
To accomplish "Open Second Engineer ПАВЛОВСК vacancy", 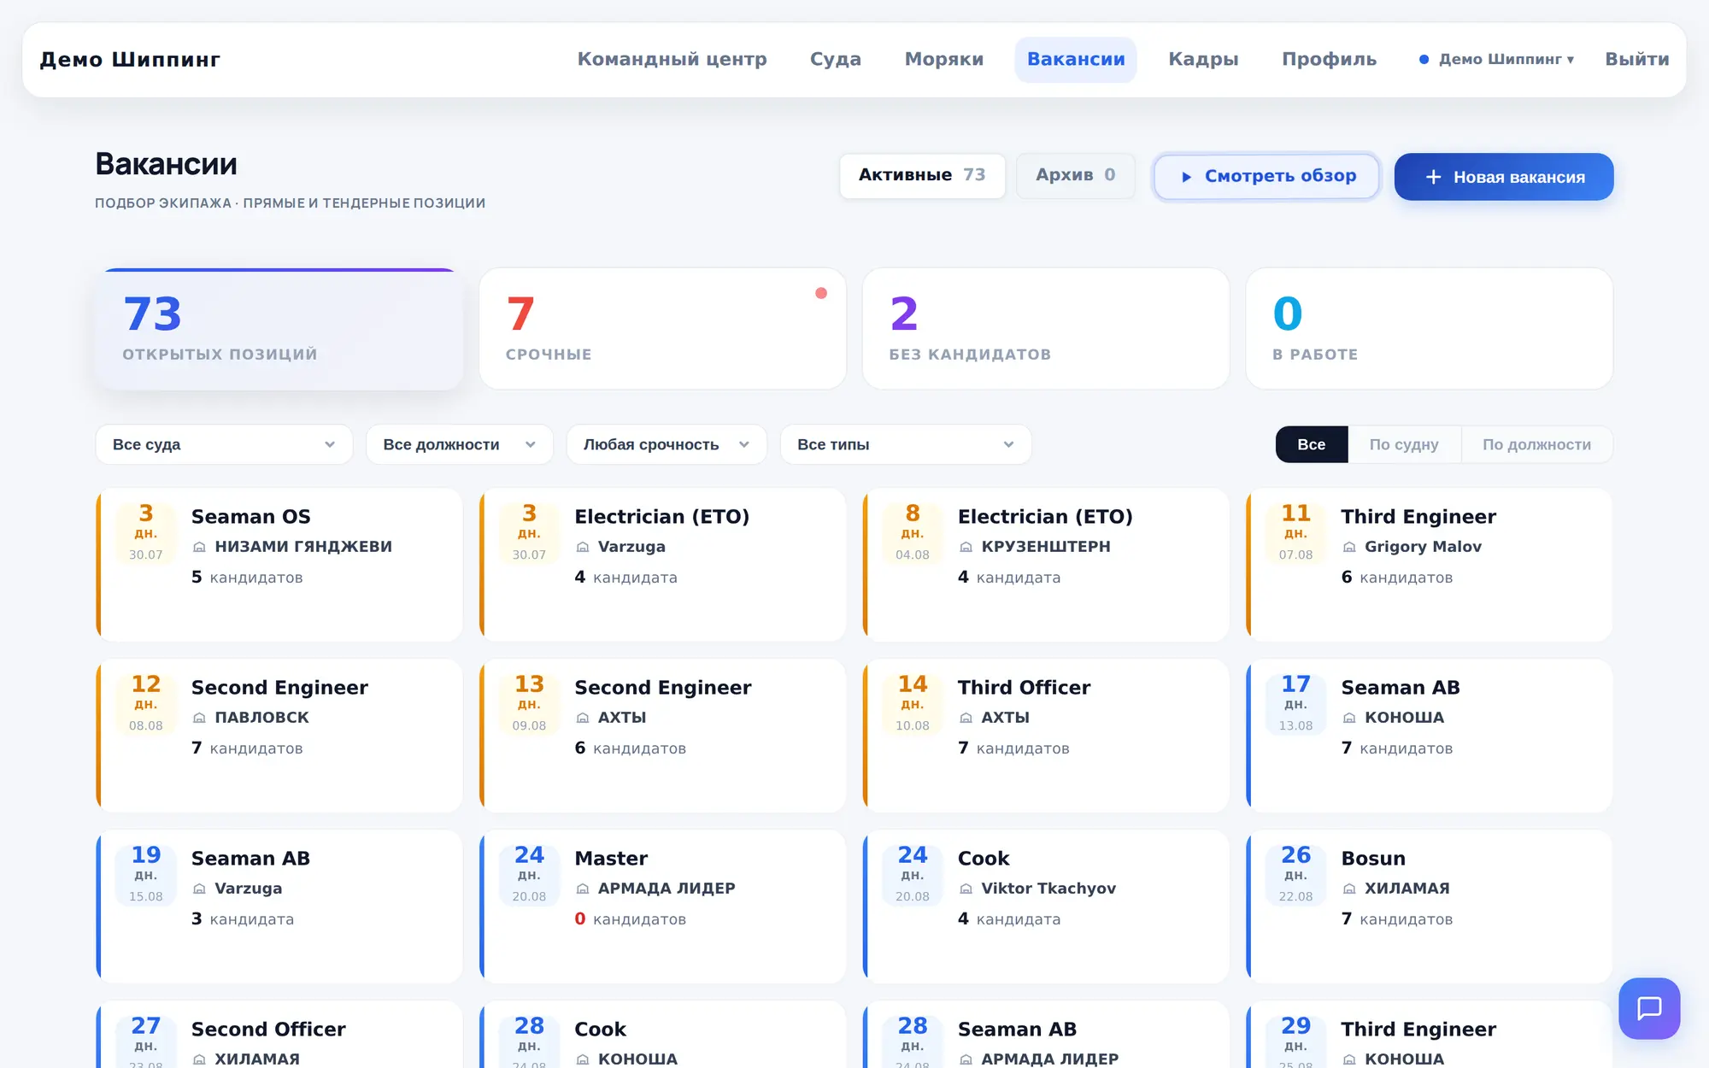I will 279,736.
